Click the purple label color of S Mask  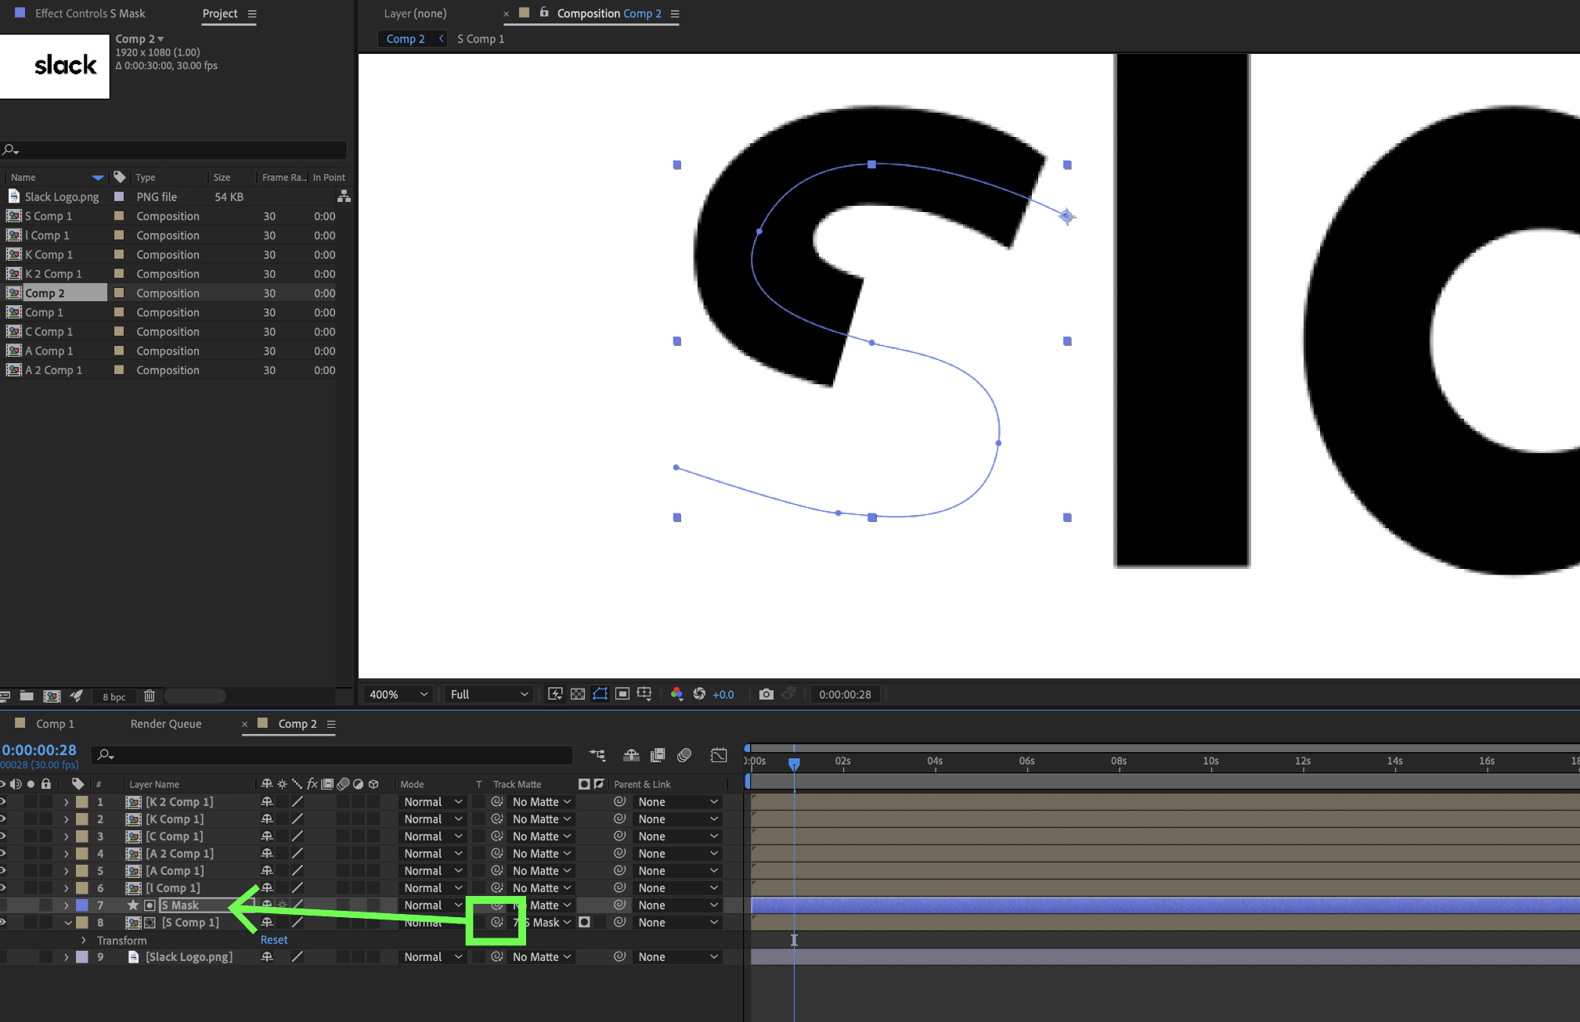pos(82,905)
